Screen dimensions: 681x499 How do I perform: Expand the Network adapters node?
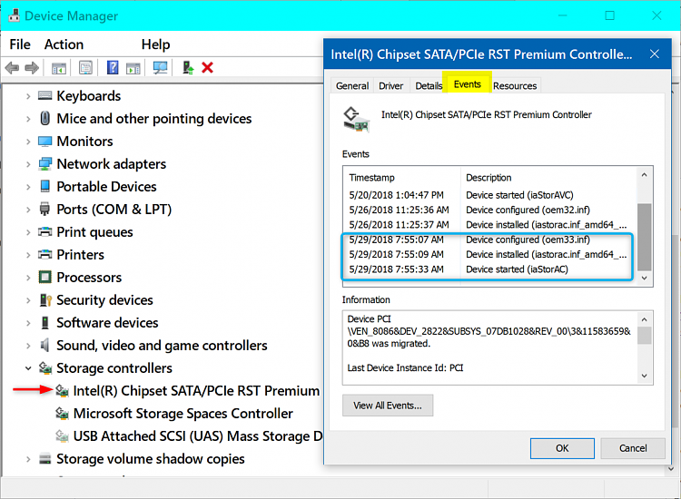click(x=28, y=164)
